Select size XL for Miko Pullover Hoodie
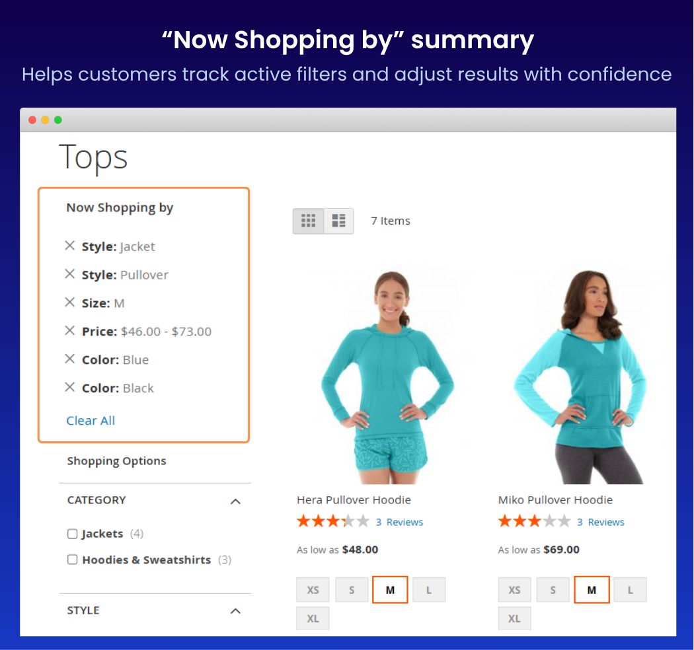Image resolution: width=694 pixels, height=650 pixels. [514, 618]
